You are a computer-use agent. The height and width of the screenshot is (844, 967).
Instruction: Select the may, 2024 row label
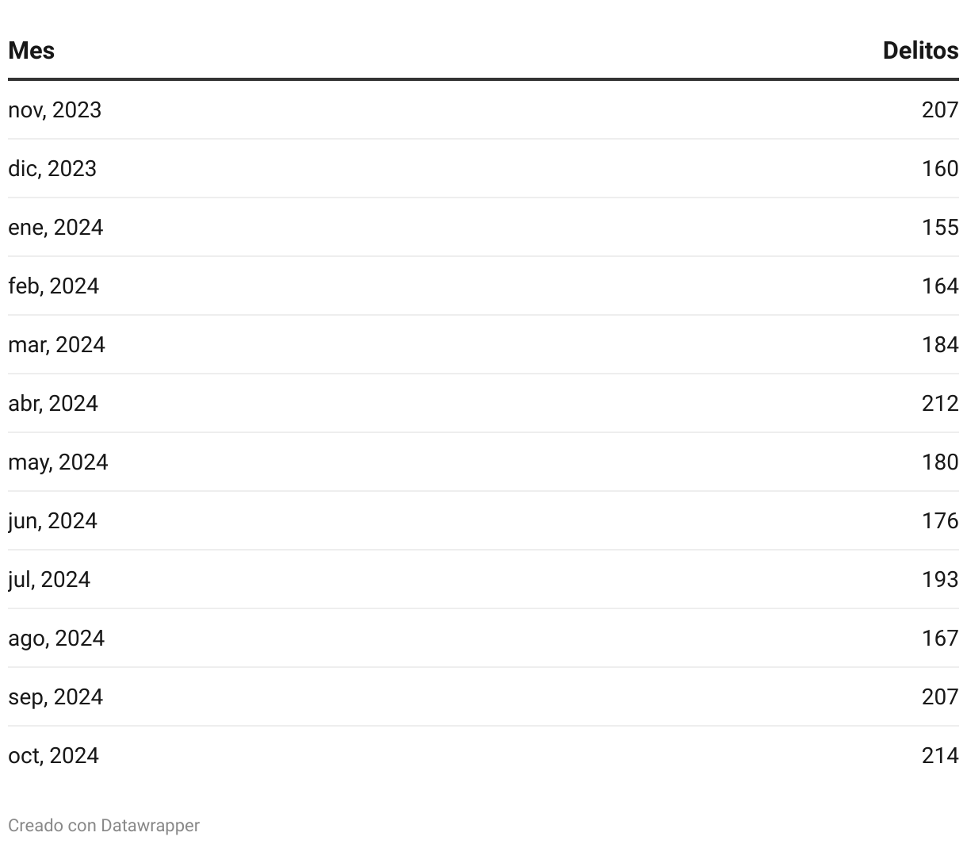[58, 462]
